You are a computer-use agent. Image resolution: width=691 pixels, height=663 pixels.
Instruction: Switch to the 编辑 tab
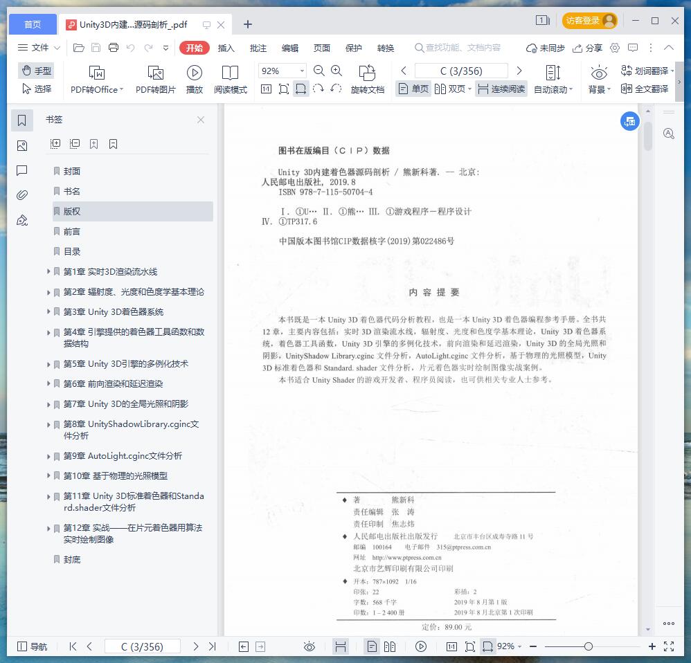(x=290, y=48)
